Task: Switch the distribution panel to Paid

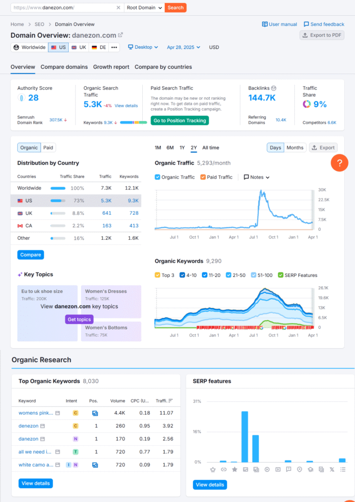Action: tap(49, 148)
